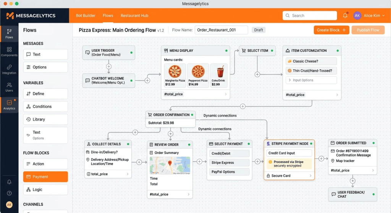Click the notification bell in top bar
Viewport: 391px width, 213px height.
[x=345, y=16]
